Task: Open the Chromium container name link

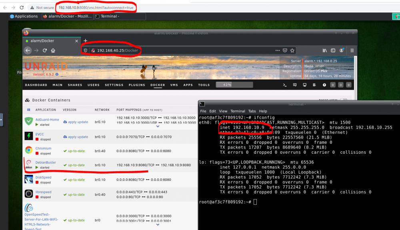Action: point(43,148)
